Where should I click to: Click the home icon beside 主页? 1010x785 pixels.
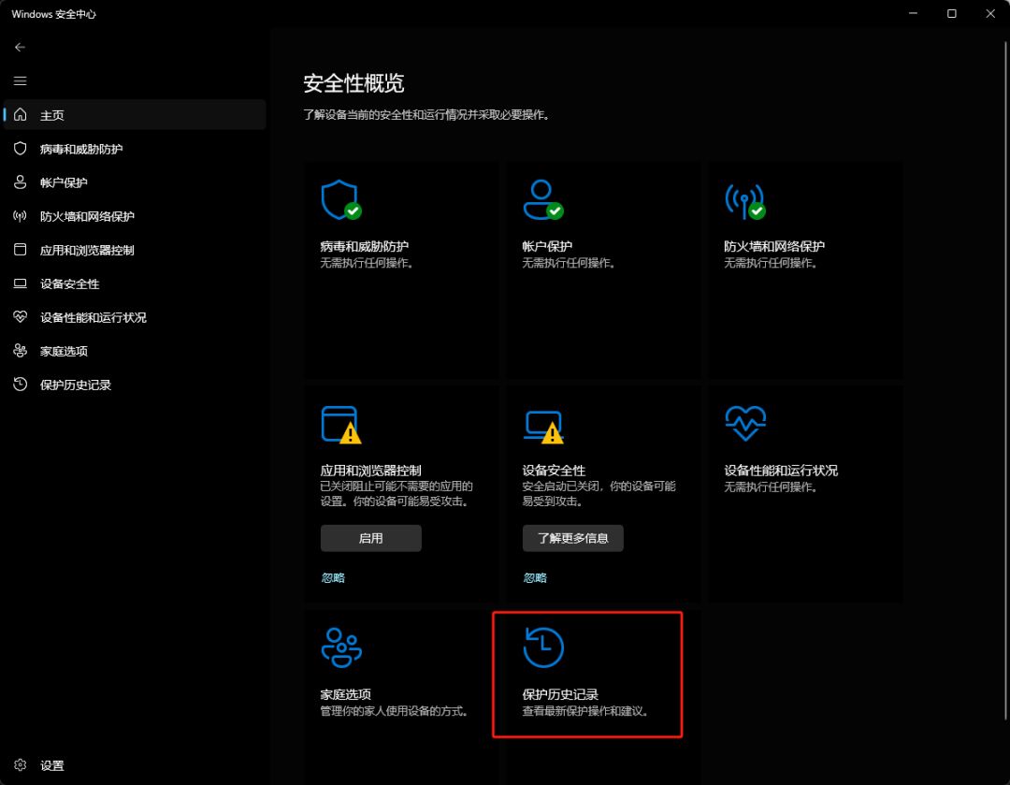pyautogui.click(x=21, y=114)
